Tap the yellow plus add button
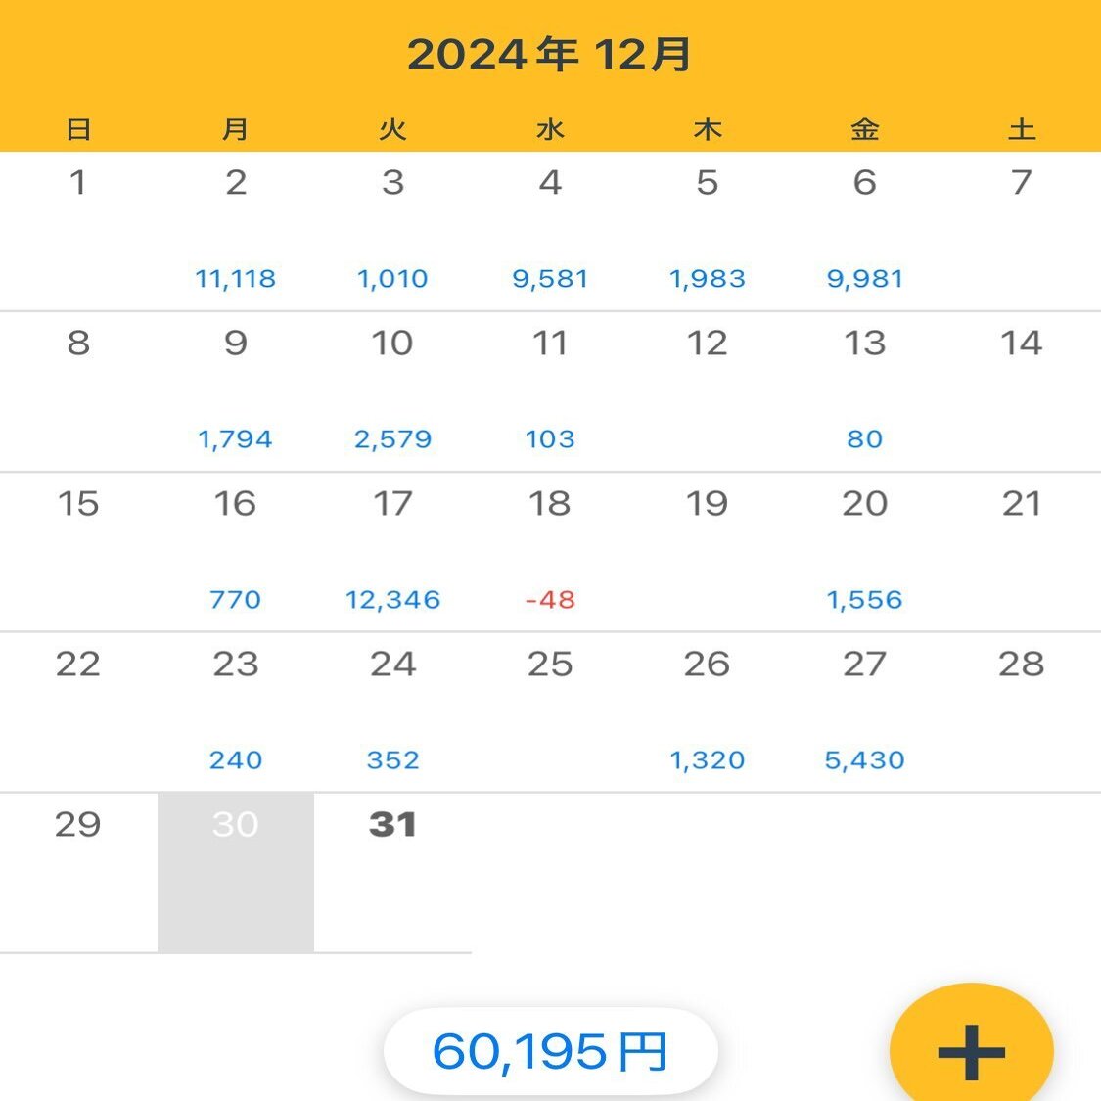 coord(971,1051)
